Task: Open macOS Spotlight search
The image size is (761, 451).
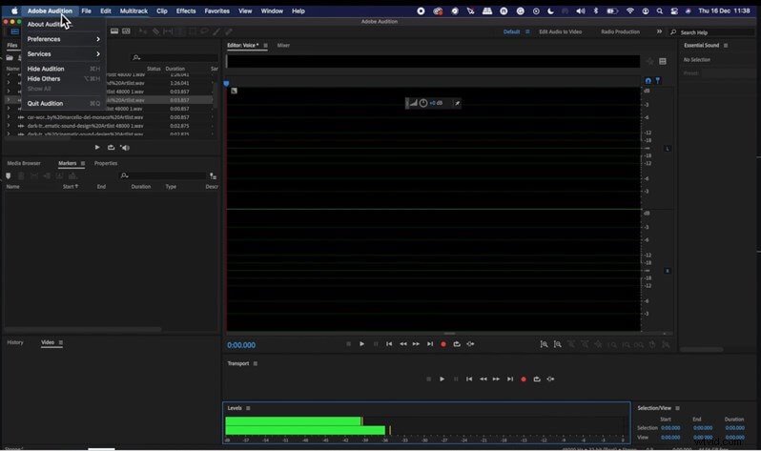Action: 660,10
